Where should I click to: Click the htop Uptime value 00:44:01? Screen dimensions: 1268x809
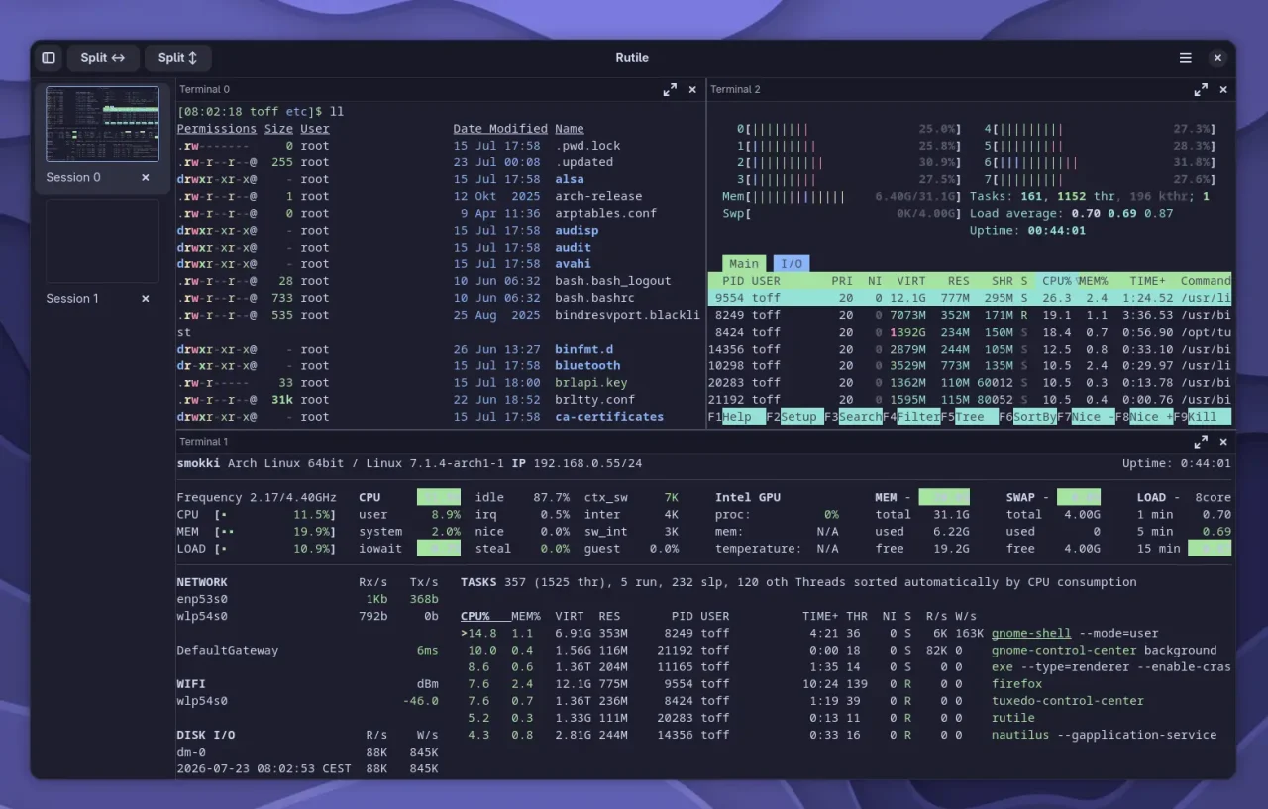click(x=1056, y=230)
